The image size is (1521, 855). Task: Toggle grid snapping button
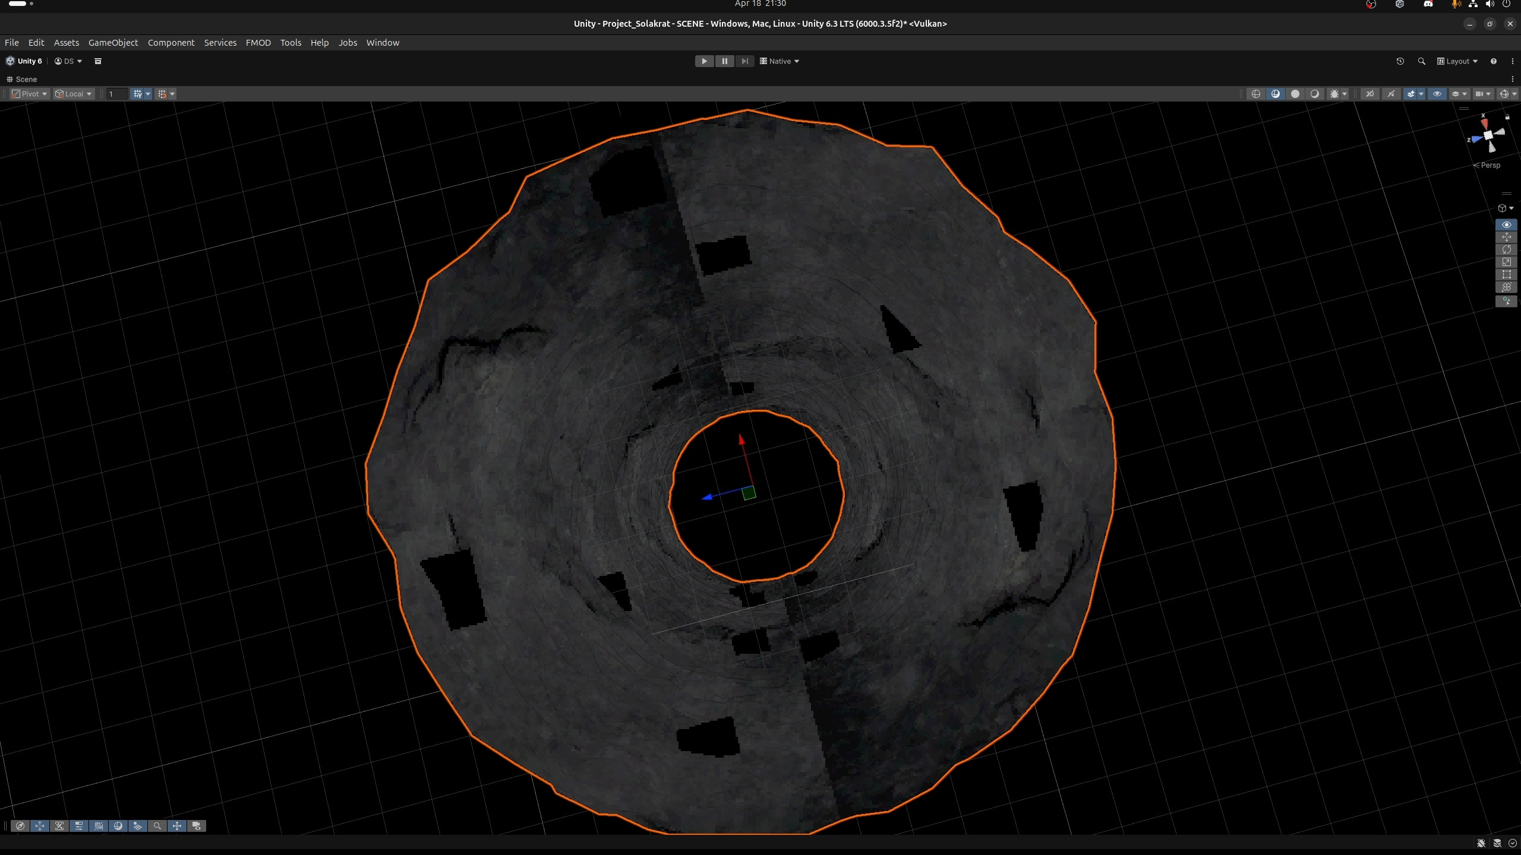[137, 94]
